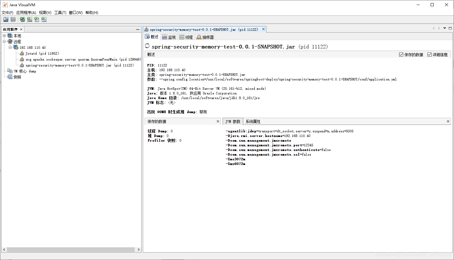
Task: Click the Add Remote Host toolbar icon
Action: (22, 20)
